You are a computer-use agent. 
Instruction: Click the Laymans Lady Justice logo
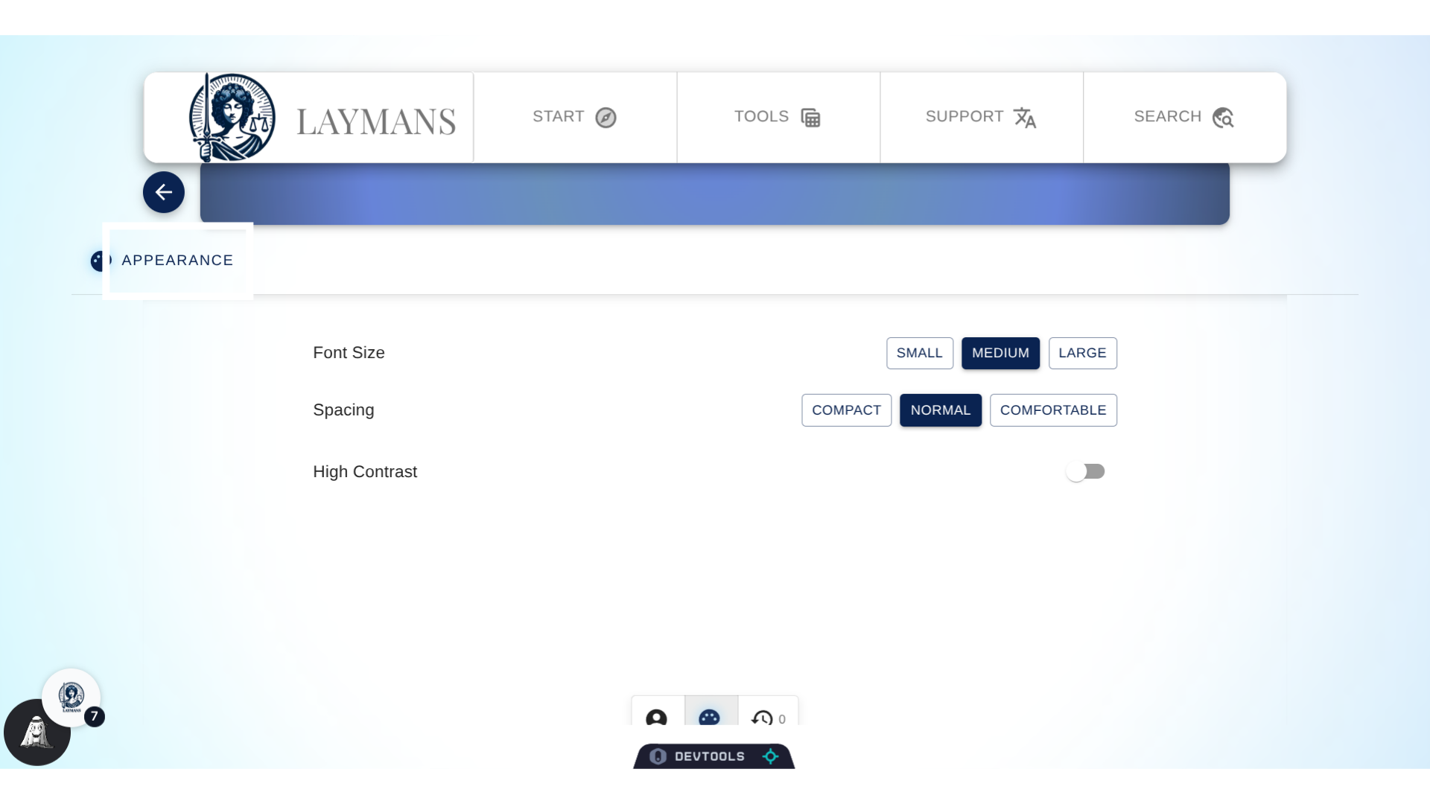(x=232, y=118)
